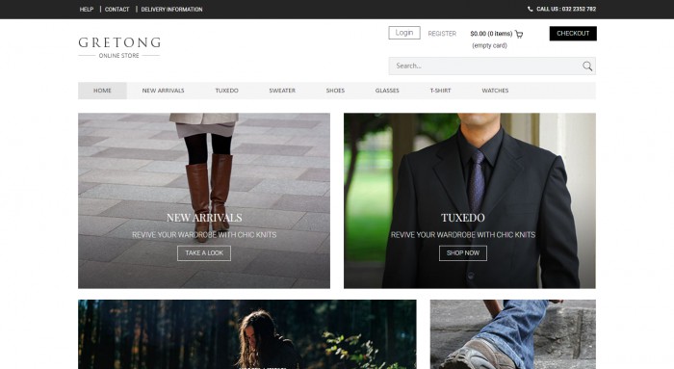Focus the Search input field

tap(484, 66)
